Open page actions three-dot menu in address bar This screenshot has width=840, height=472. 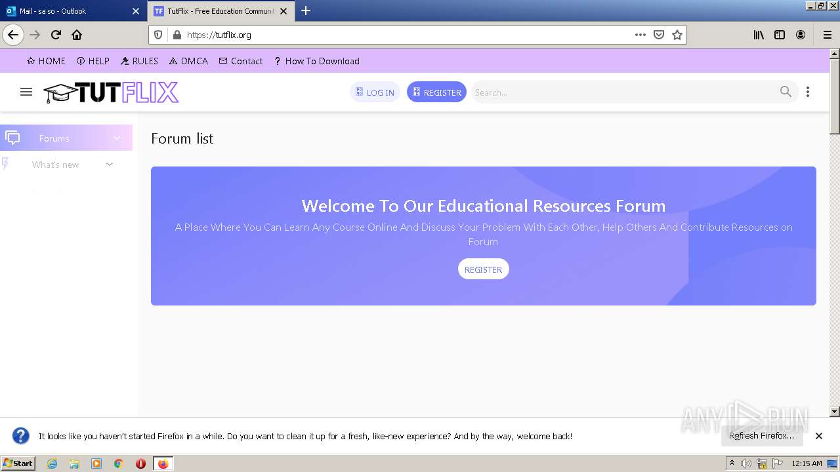click(640, 35)
